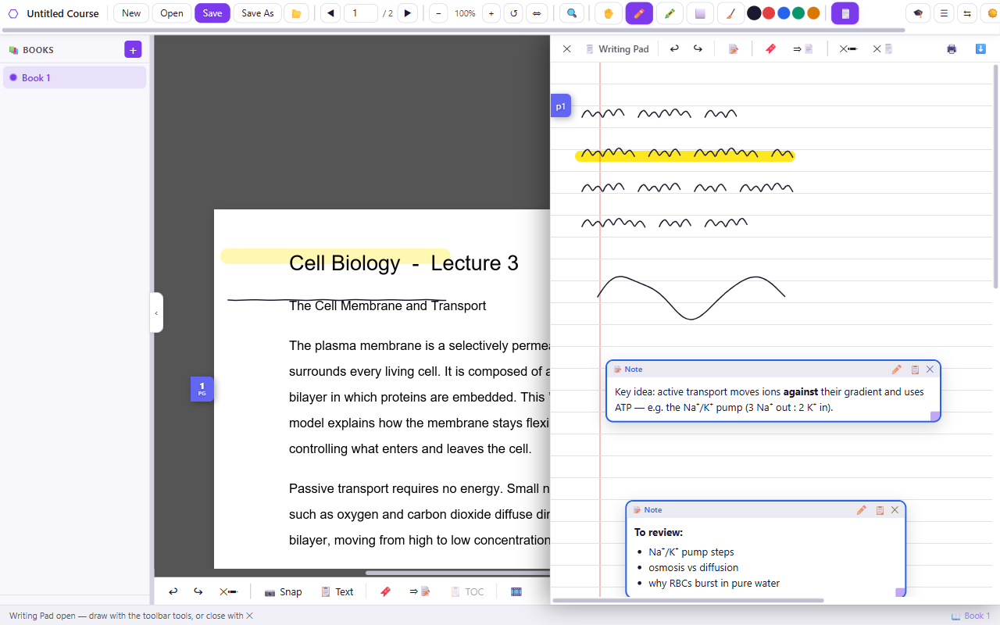This screenshot has width=1000, height=625.
Task: Reset zoom with the rotate arrow
Action: point(513,13)
